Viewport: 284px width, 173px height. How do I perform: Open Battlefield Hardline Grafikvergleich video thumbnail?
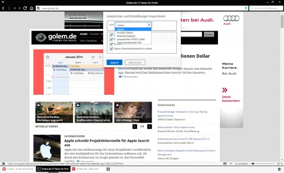93,112
